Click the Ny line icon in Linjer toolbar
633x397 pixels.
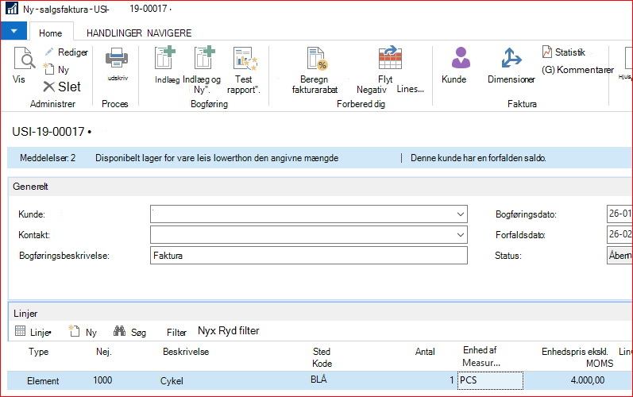click(x=75, y=331)
